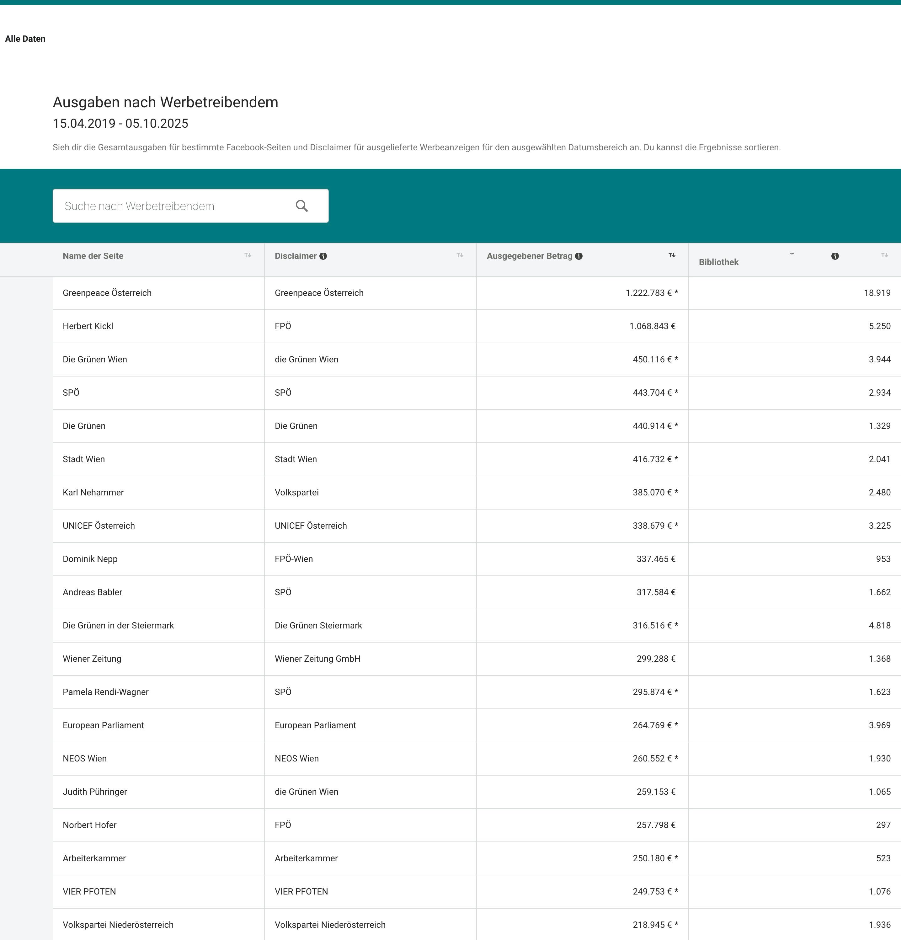Select the European Parliament page name
The image size is (901, 940).
103,725
